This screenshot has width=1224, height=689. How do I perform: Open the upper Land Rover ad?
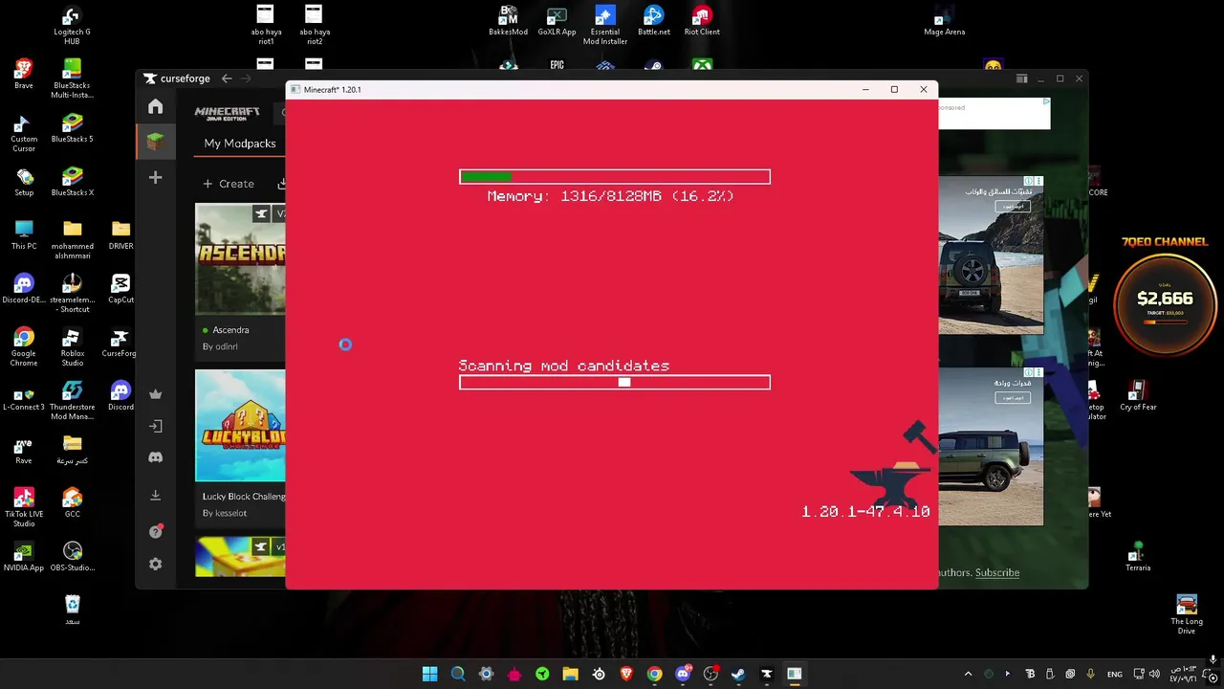tap(991, 255)
